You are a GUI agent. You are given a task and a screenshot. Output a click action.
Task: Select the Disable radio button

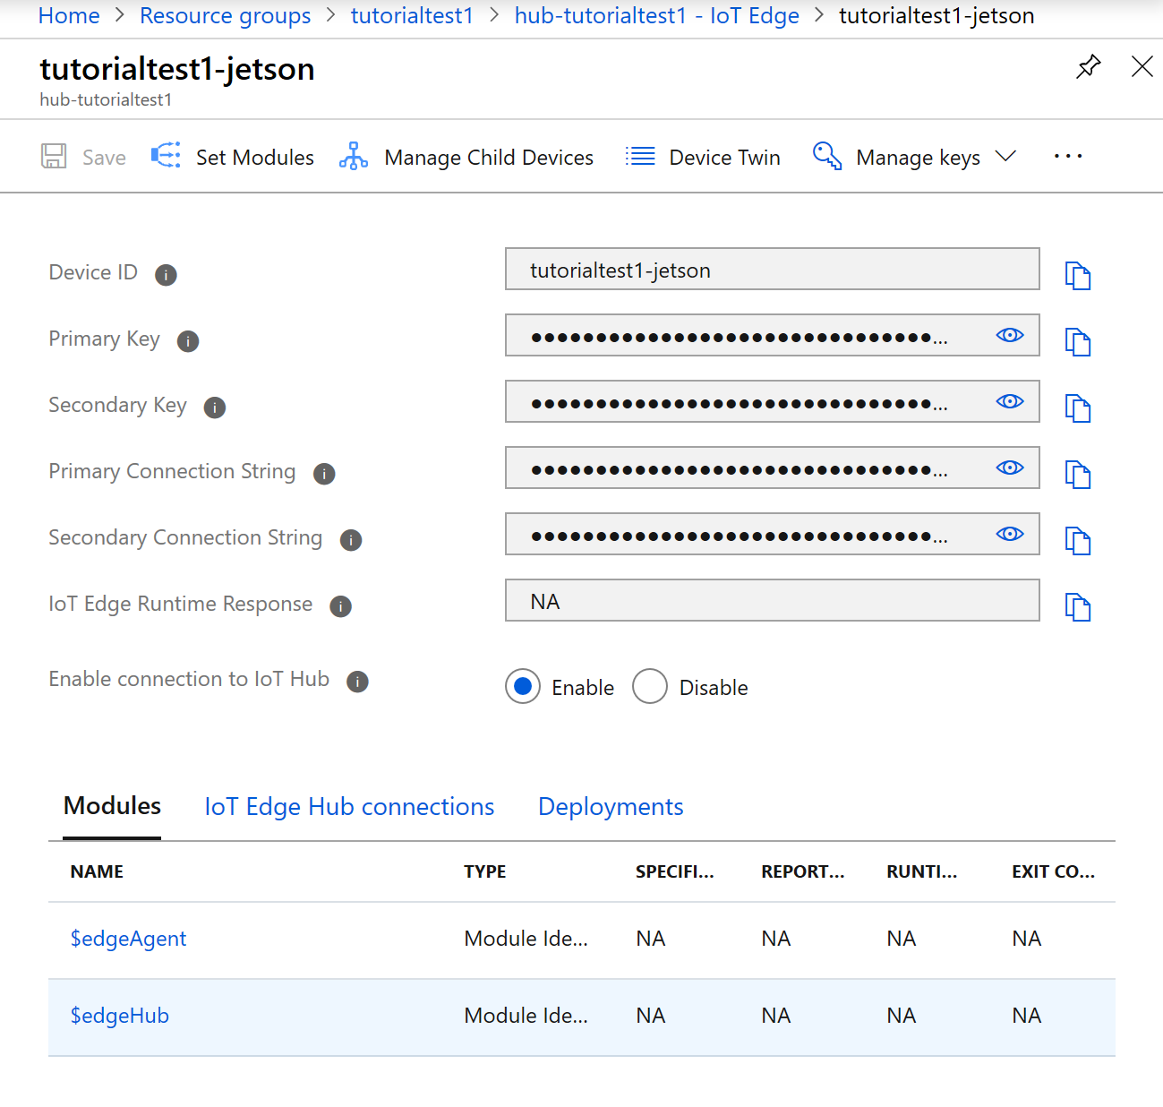(650, 687)
